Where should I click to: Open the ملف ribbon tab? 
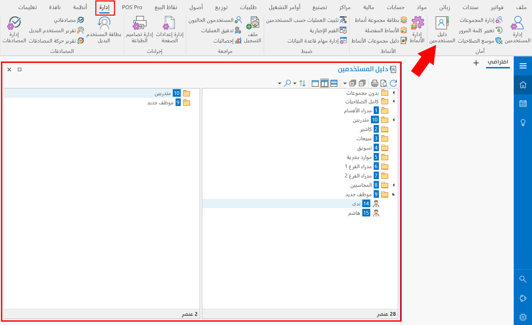click(x=521, y=6)
